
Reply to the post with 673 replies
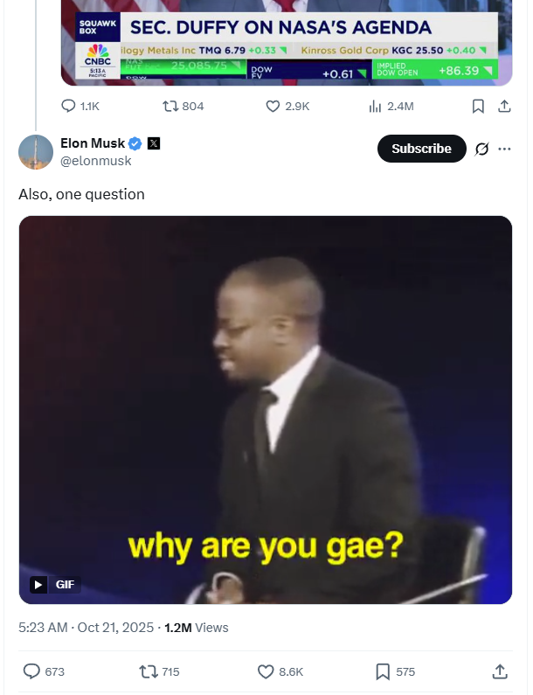tap(44, 671)
